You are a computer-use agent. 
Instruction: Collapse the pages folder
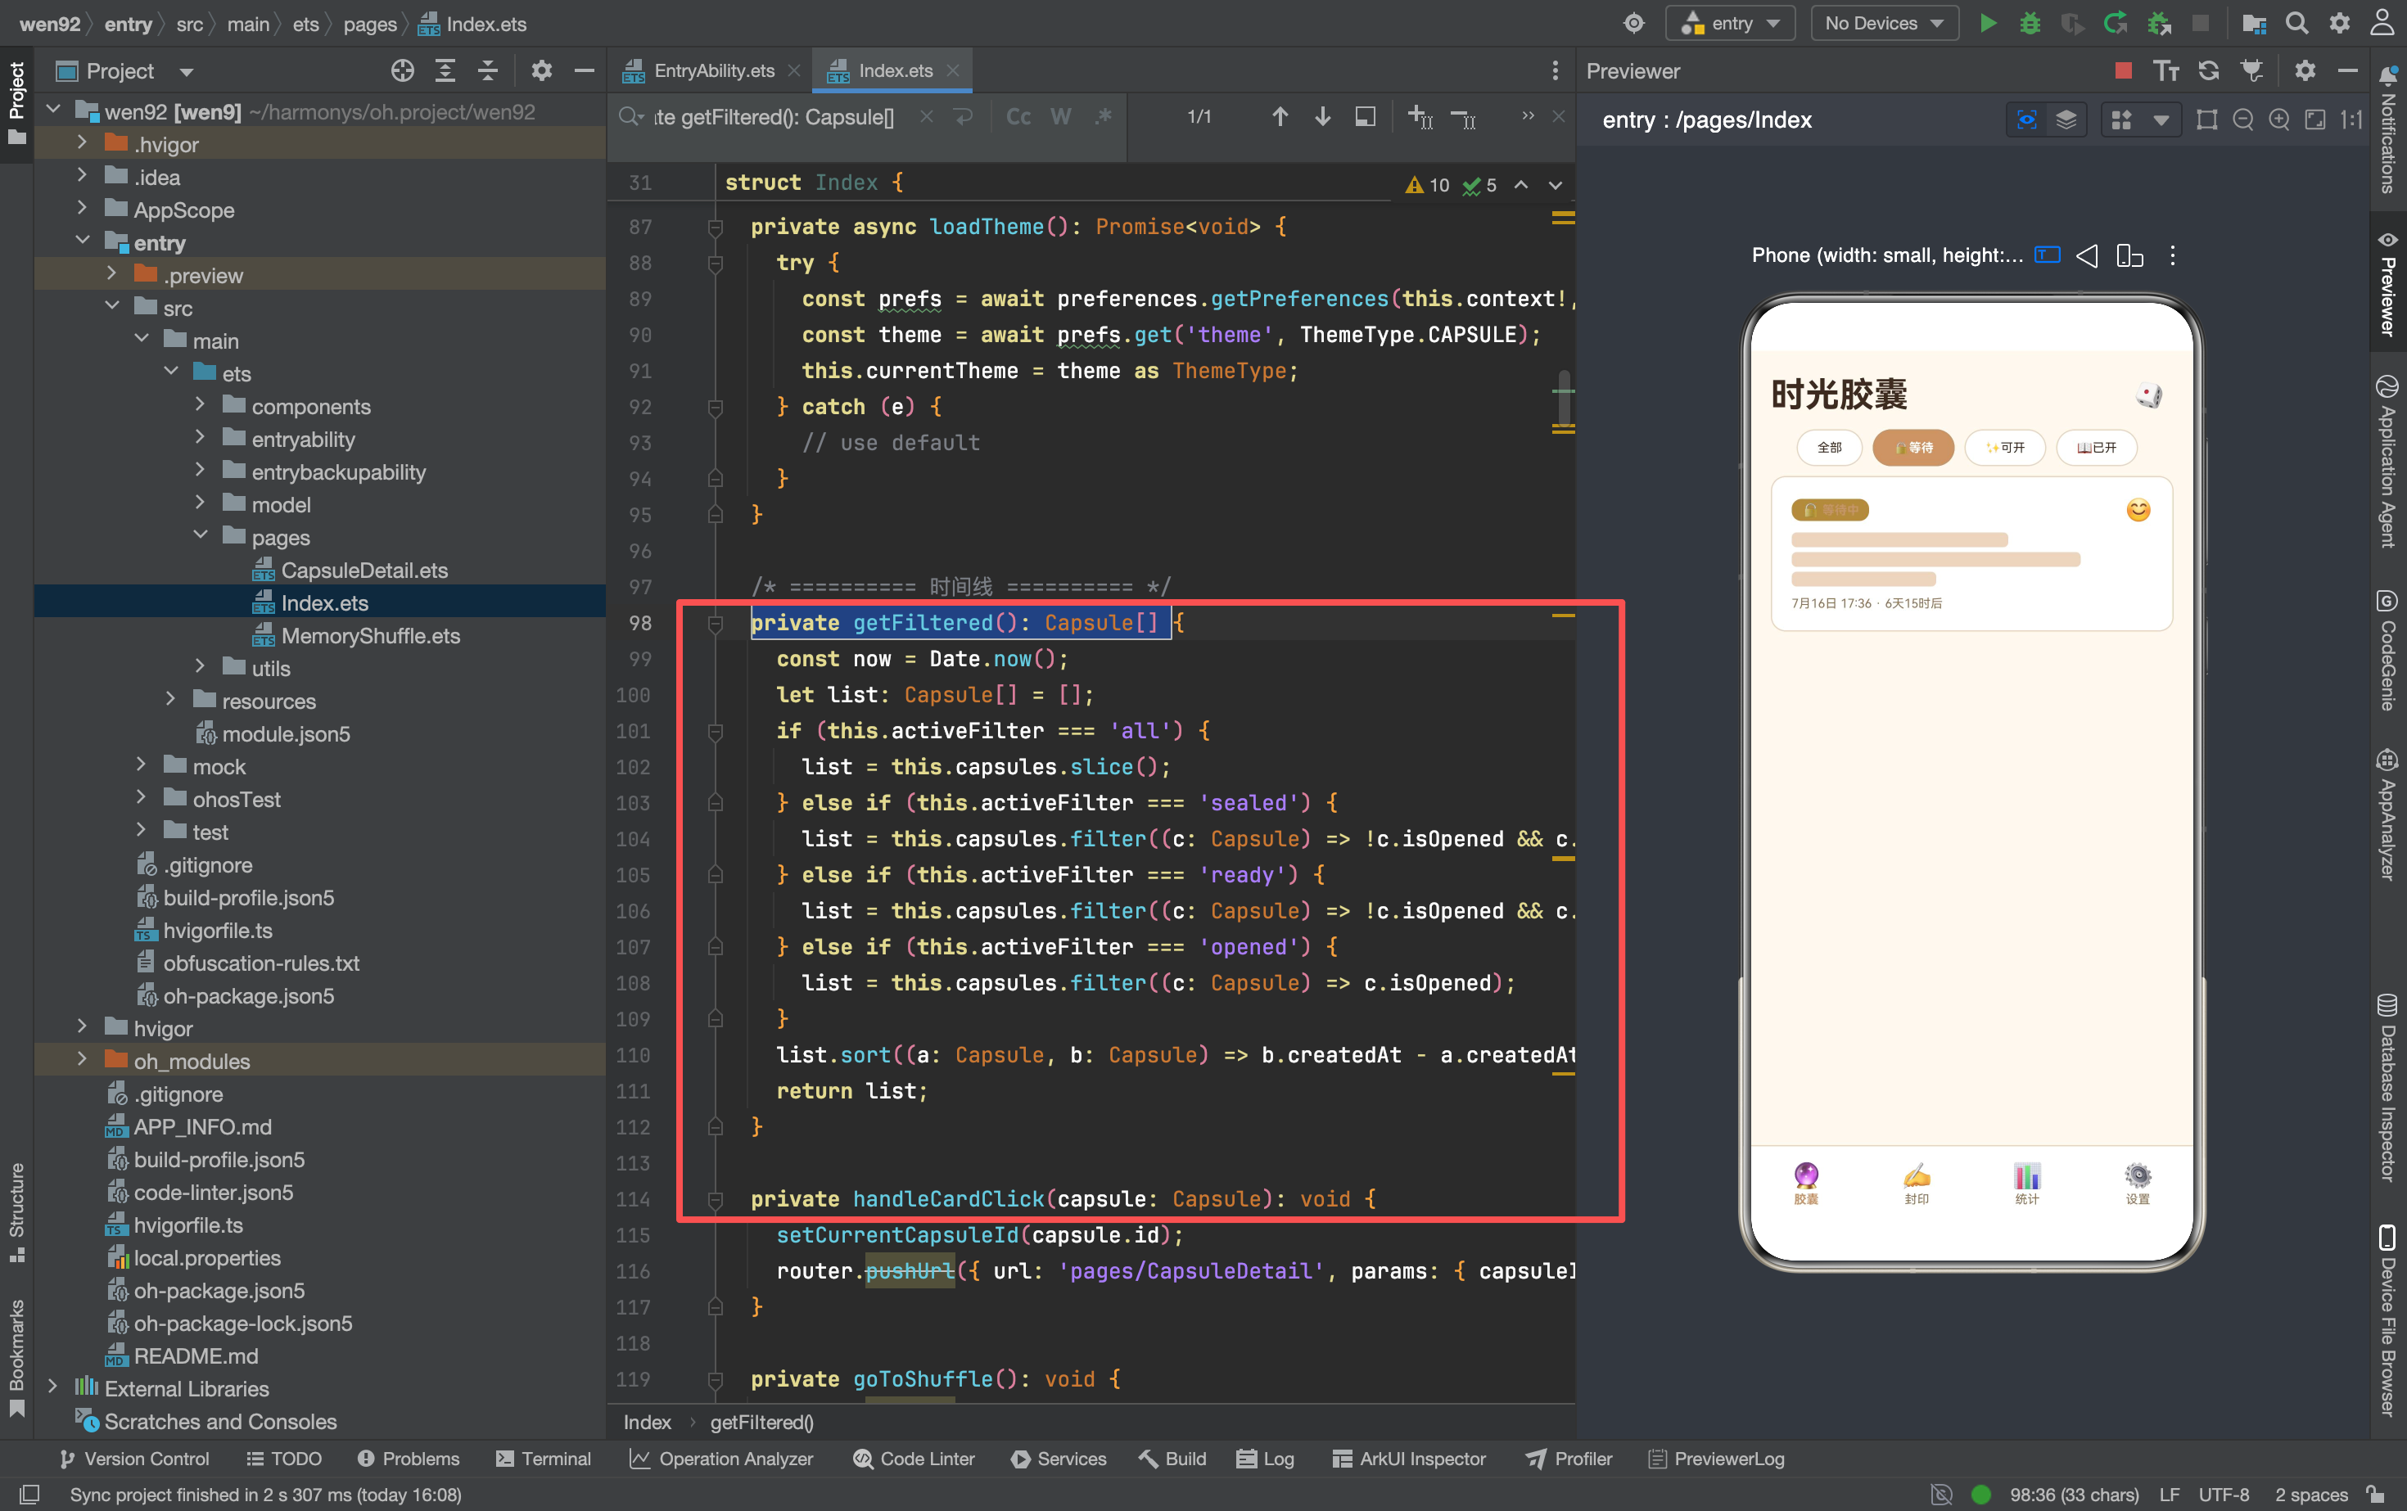click(x=200, y=537)
